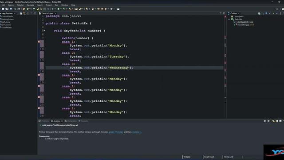
Task: Click error marker beside first case 1 line
Action: (39, 42)
